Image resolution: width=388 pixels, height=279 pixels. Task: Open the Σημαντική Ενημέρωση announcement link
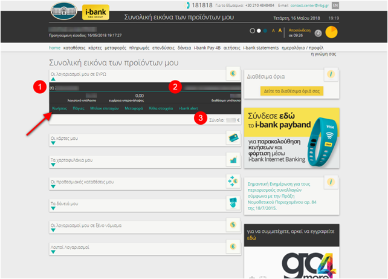tap(282, 196)
